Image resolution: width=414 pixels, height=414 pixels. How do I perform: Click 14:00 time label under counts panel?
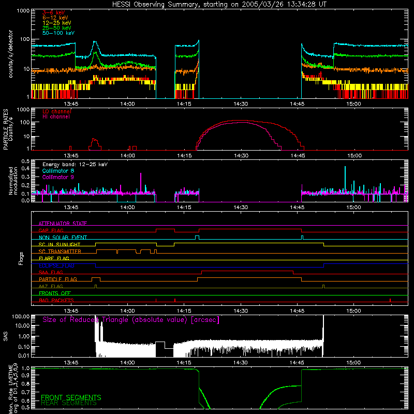tap(127, 104)
